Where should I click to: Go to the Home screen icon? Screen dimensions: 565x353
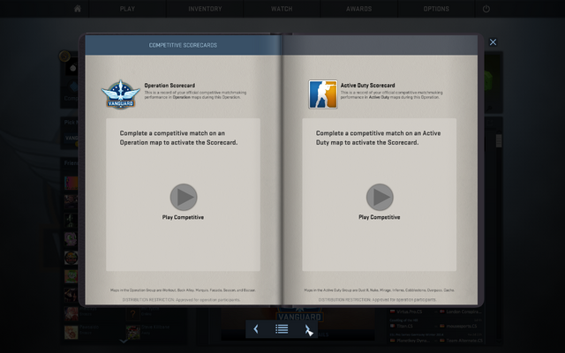pyautogui.click(x=78, y=9)
